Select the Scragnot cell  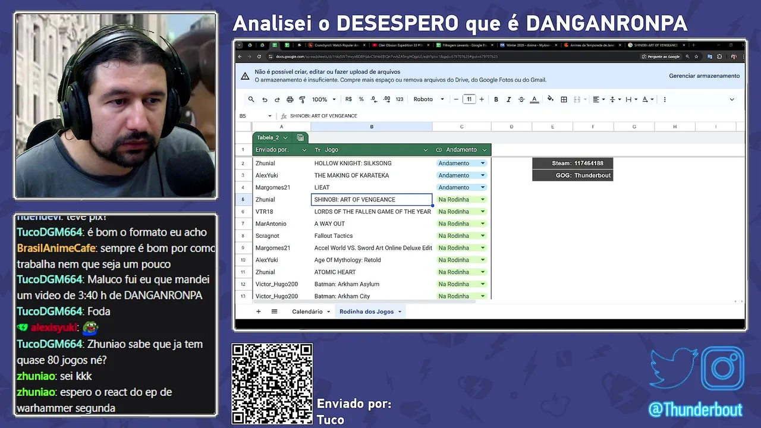[x=282, y=236]
